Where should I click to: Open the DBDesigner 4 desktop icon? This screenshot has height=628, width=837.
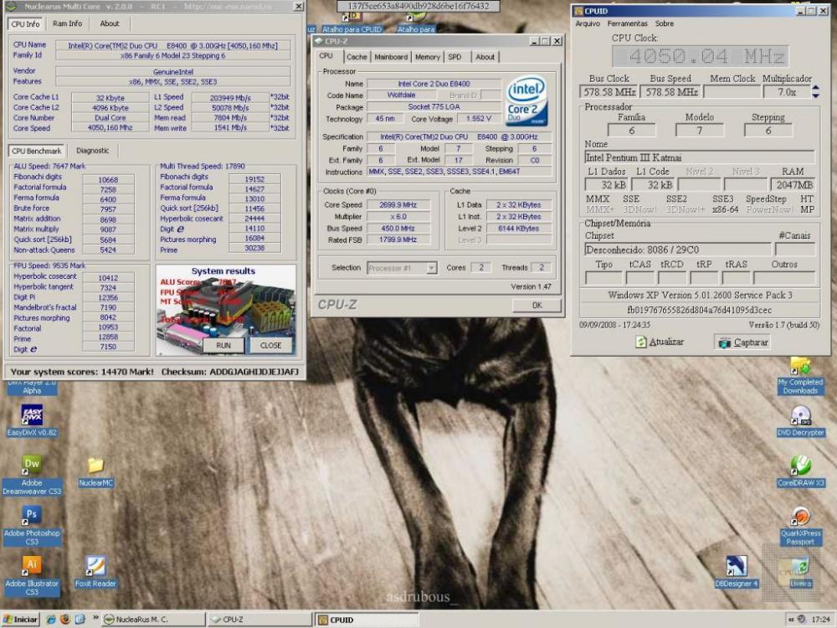pyautogui.click(x=737, y=566)
